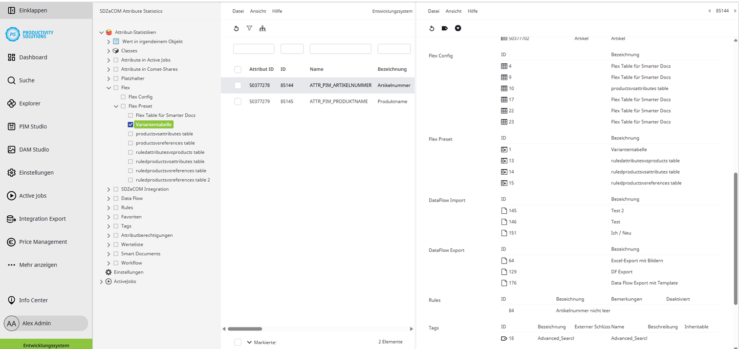Click the filter icon in the attribute toolbar
This screenshot has height=349, width=739.
(x=249, y=28)
